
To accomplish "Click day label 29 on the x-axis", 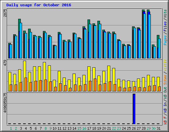I will click(x=149, y=128).
